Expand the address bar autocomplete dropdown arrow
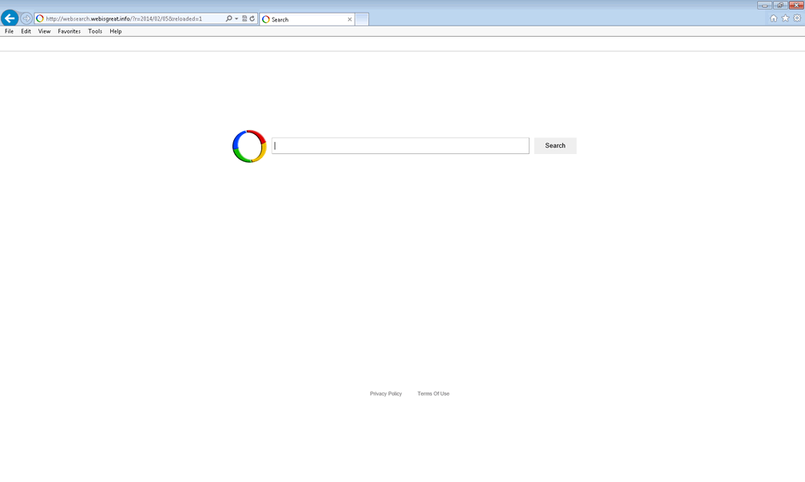805x482 pixels. 236,18
